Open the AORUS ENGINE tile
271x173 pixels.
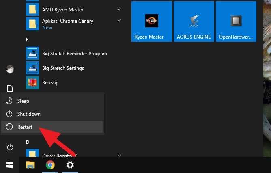[x=194, y=22]
